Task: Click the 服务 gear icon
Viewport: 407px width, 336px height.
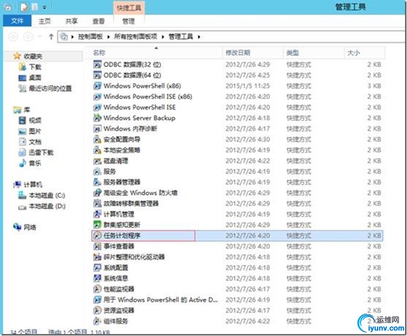Action: pyautogui.click(x=97, y=172)
